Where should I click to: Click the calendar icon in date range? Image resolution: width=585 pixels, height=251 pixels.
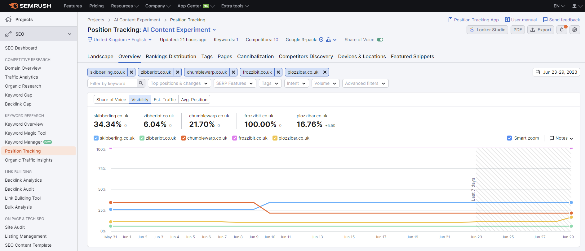[x=538, y=72]
